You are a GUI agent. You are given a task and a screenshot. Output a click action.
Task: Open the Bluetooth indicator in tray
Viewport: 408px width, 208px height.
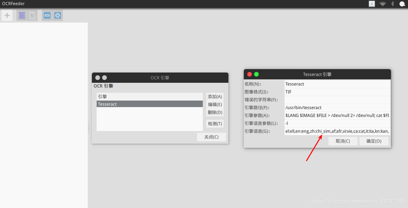(x=392, y=4)
